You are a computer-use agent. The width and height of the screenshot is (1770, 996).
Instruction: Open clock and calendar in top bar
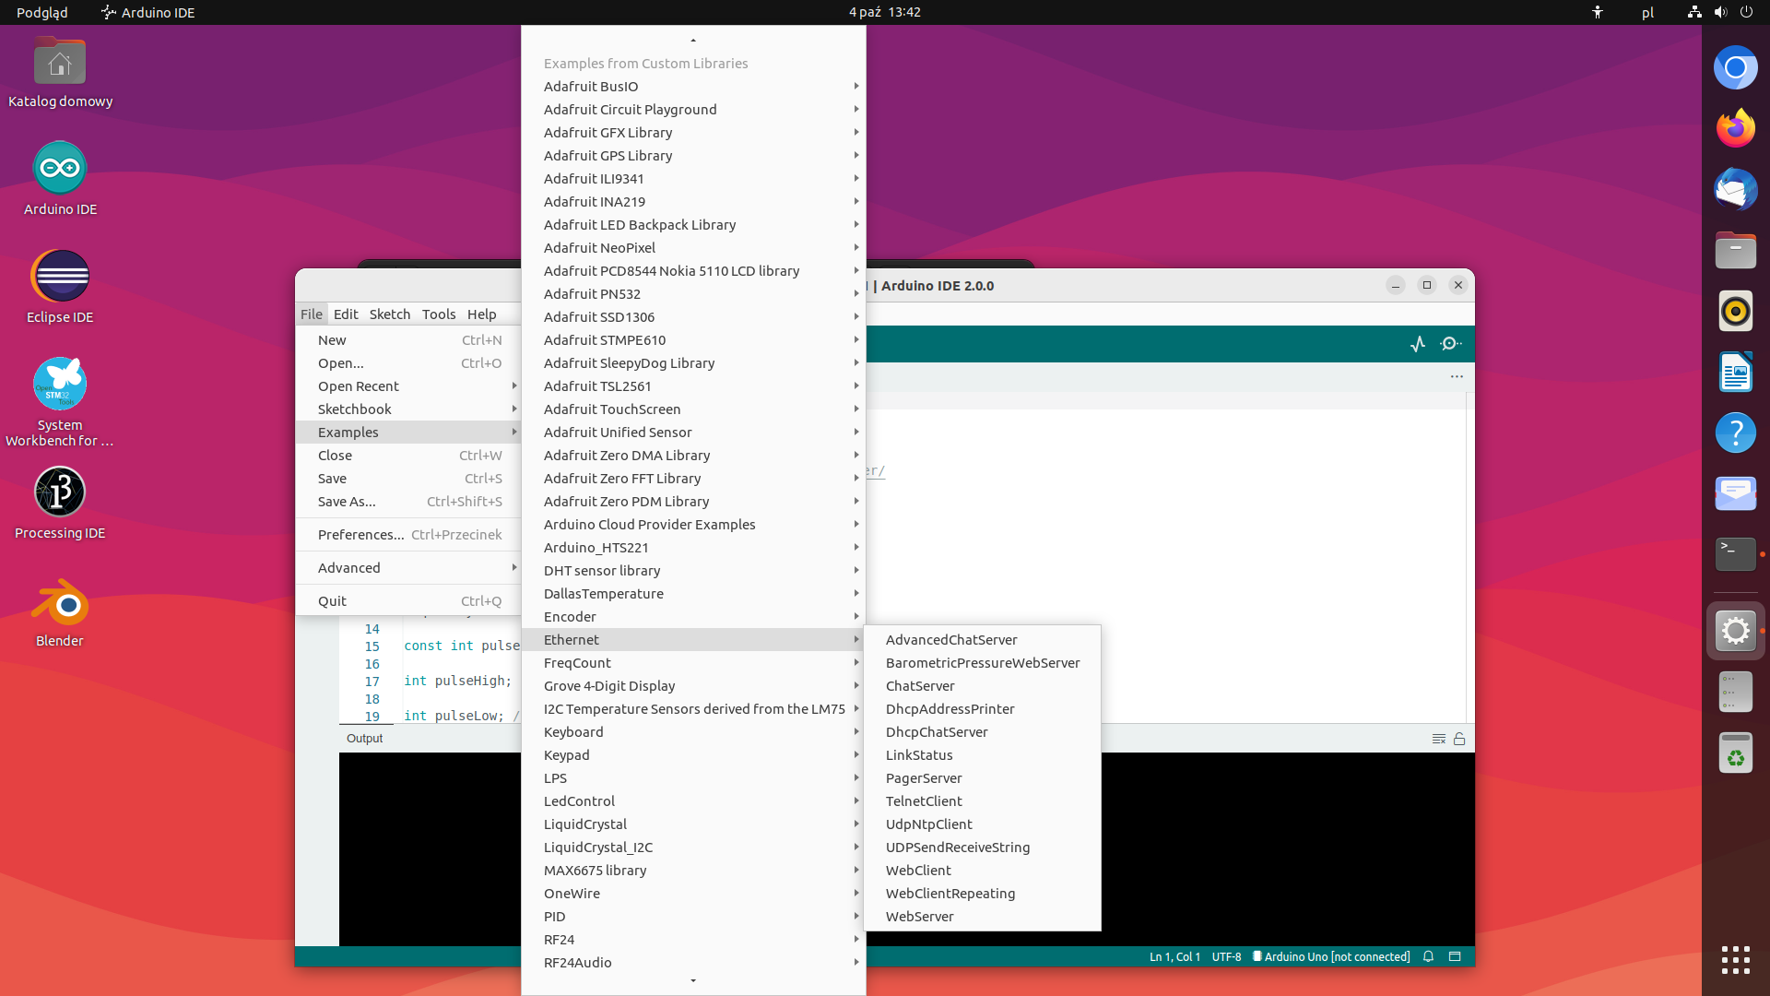[885, 12]
